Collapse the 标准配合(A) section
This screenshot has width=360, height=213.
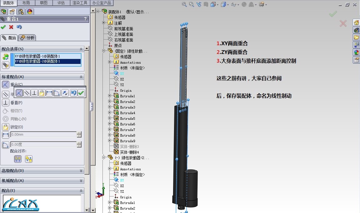81,77
